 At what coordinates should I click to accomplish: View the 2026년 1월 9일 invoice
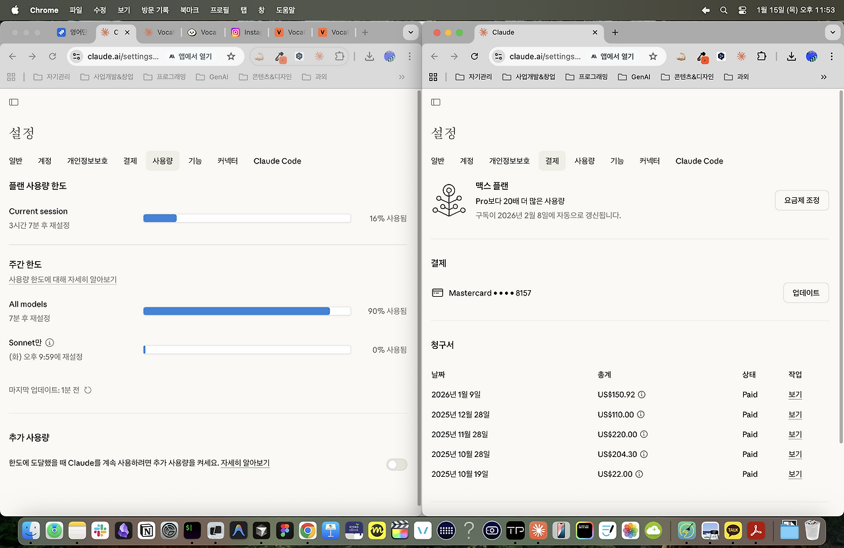pyautogui.click(x=795, y=395)
